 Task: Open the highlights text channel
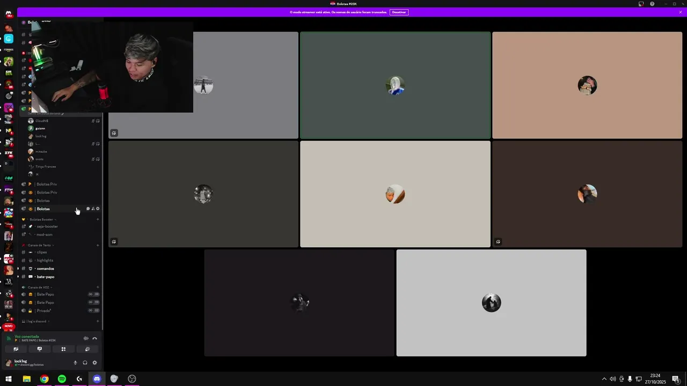(60, 261)
